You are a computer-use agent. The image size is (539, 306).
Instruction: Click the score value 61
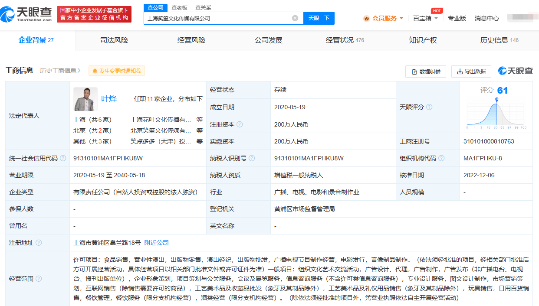(x=503, y=91)
